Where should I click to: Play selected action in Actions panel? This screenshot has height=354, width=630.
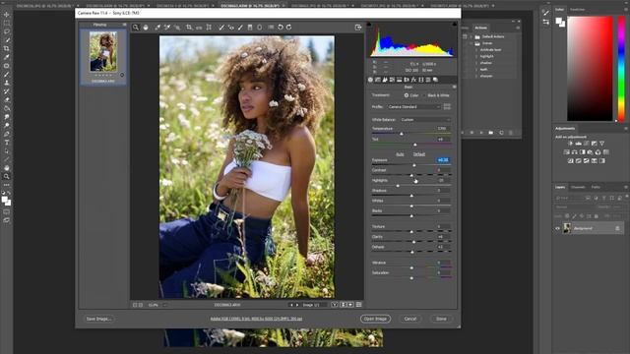click(x=481, y=133)
